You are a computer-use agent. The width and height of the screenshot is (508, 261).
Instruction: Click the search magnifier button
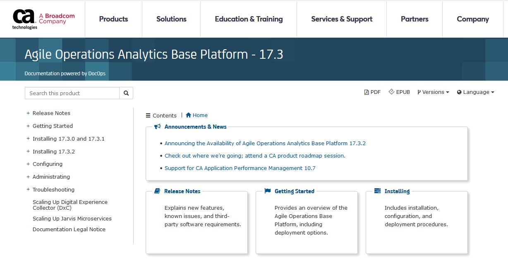126,93
